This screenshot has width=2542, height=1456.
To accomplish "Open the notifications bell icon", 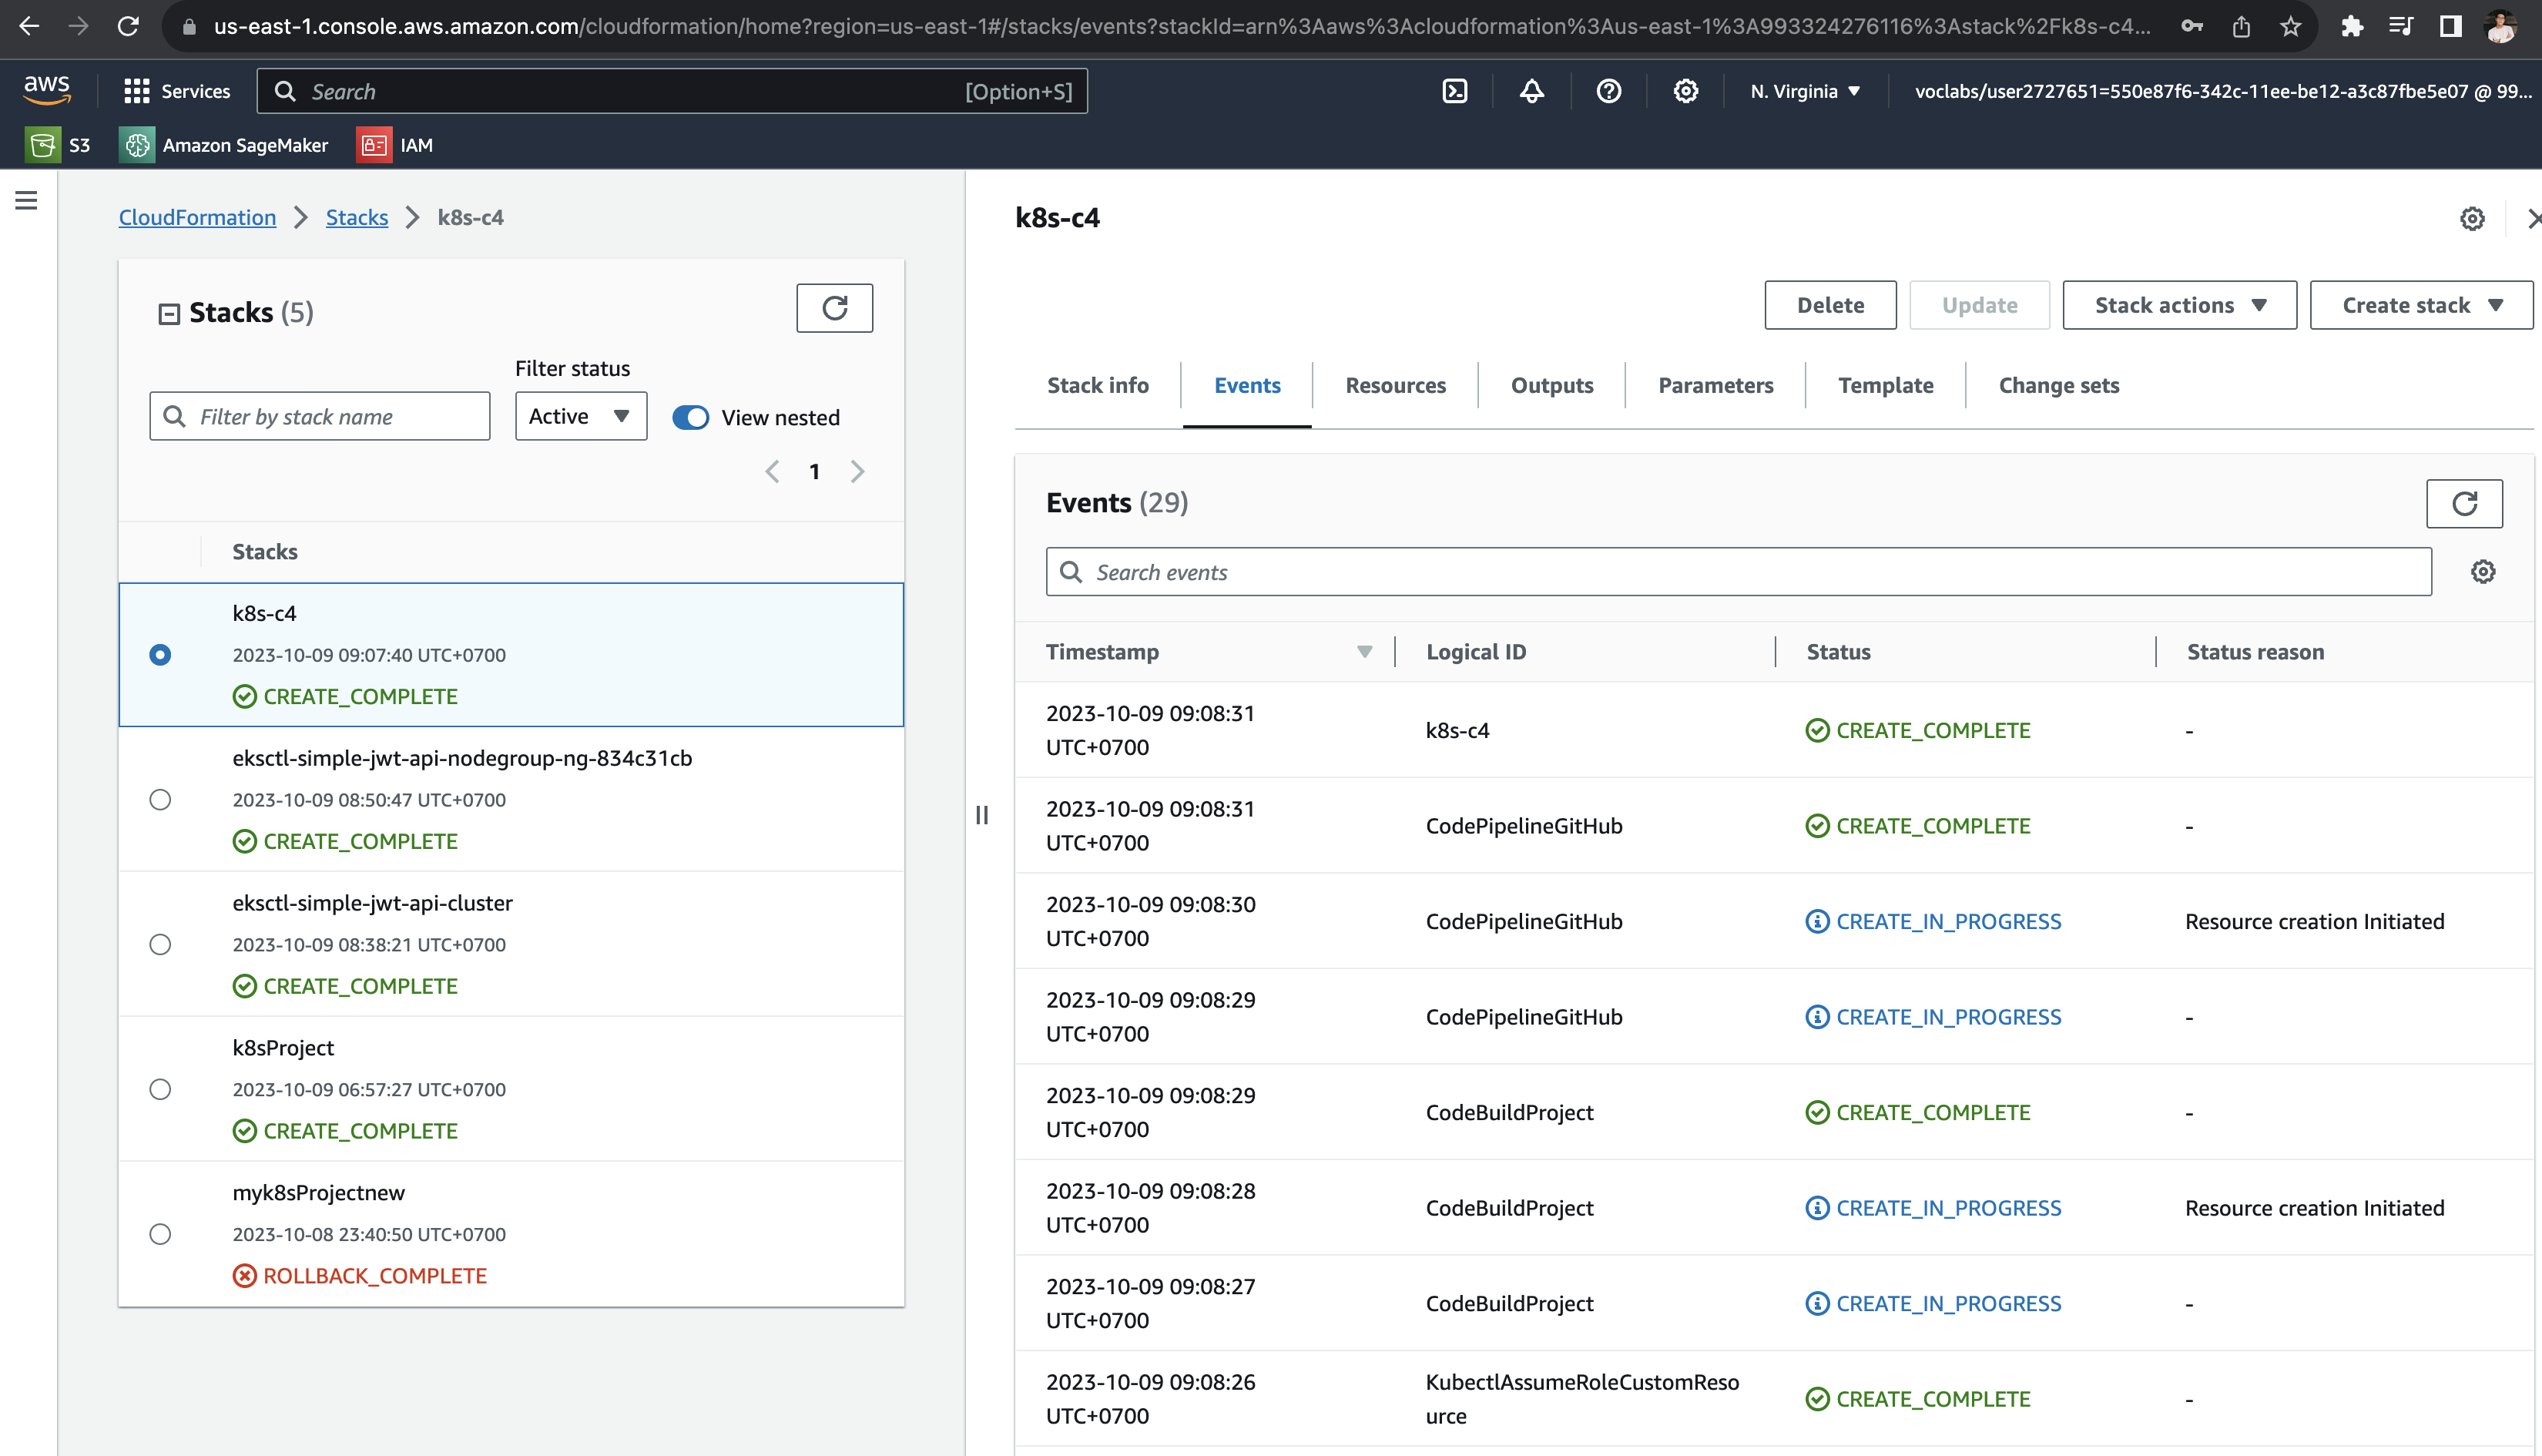I will [1531, 91].
